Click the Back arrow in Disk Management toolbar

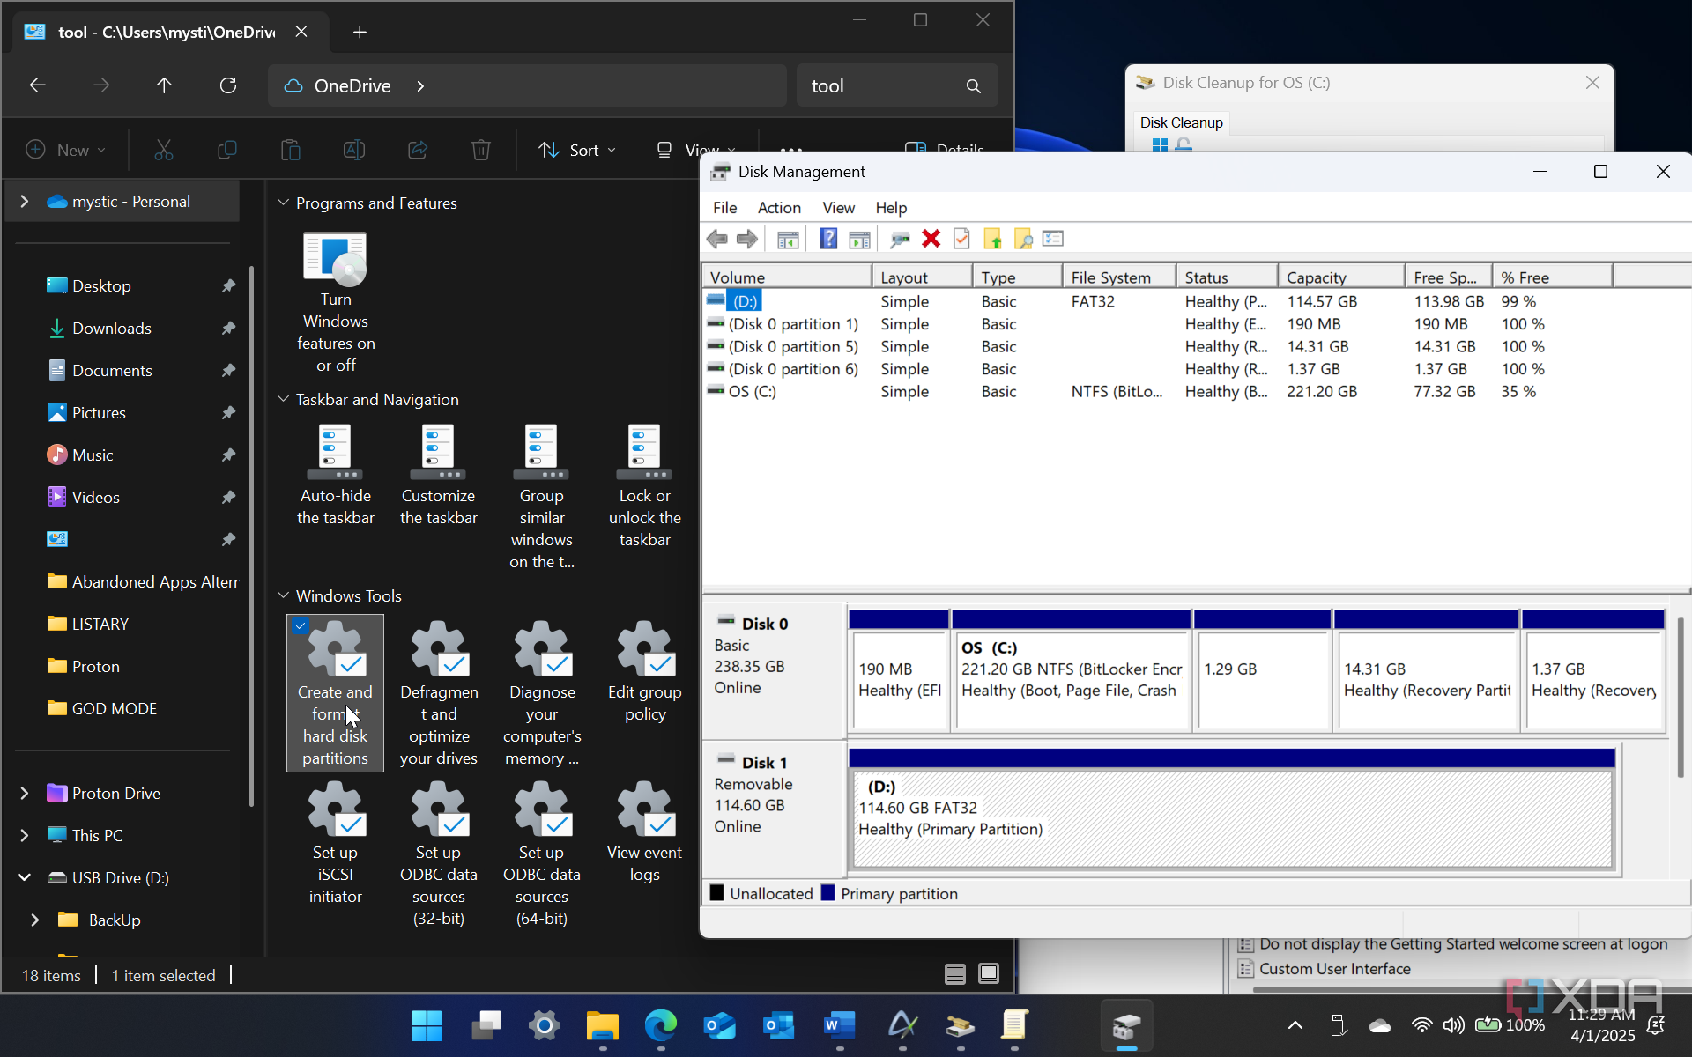coord(717,239)
